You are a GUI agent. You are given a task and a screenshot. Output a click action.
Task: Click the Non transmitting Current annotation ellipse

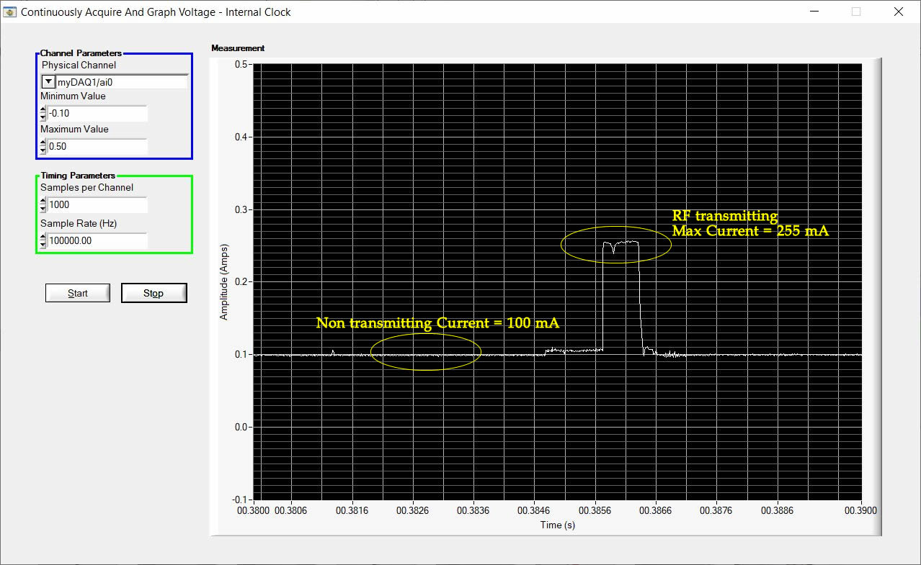(x=425, y=353)
